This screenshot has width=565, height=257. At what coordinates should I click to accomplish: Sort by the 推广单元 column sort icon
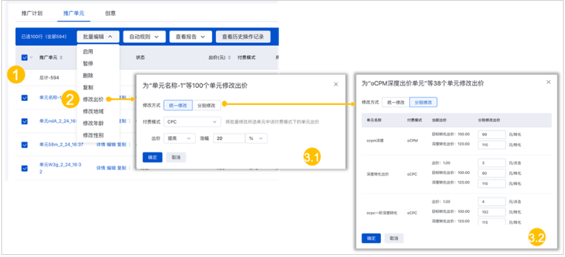tap(61, 57)
